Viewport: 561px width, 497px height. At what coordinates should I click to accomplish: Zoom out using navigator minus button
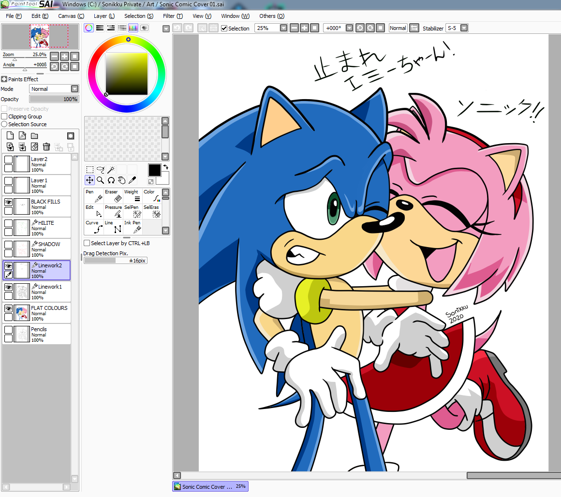pos(54,56)
